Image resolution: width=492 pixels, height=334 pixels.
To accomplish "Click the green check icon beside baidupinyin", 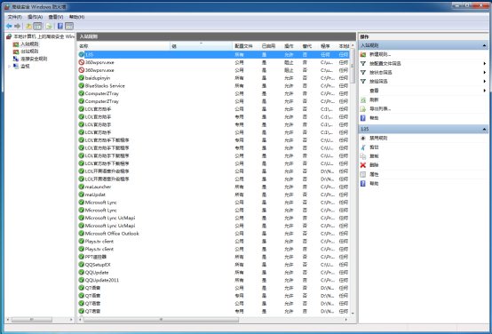I will pyautogui.click(x=82, y=78).
